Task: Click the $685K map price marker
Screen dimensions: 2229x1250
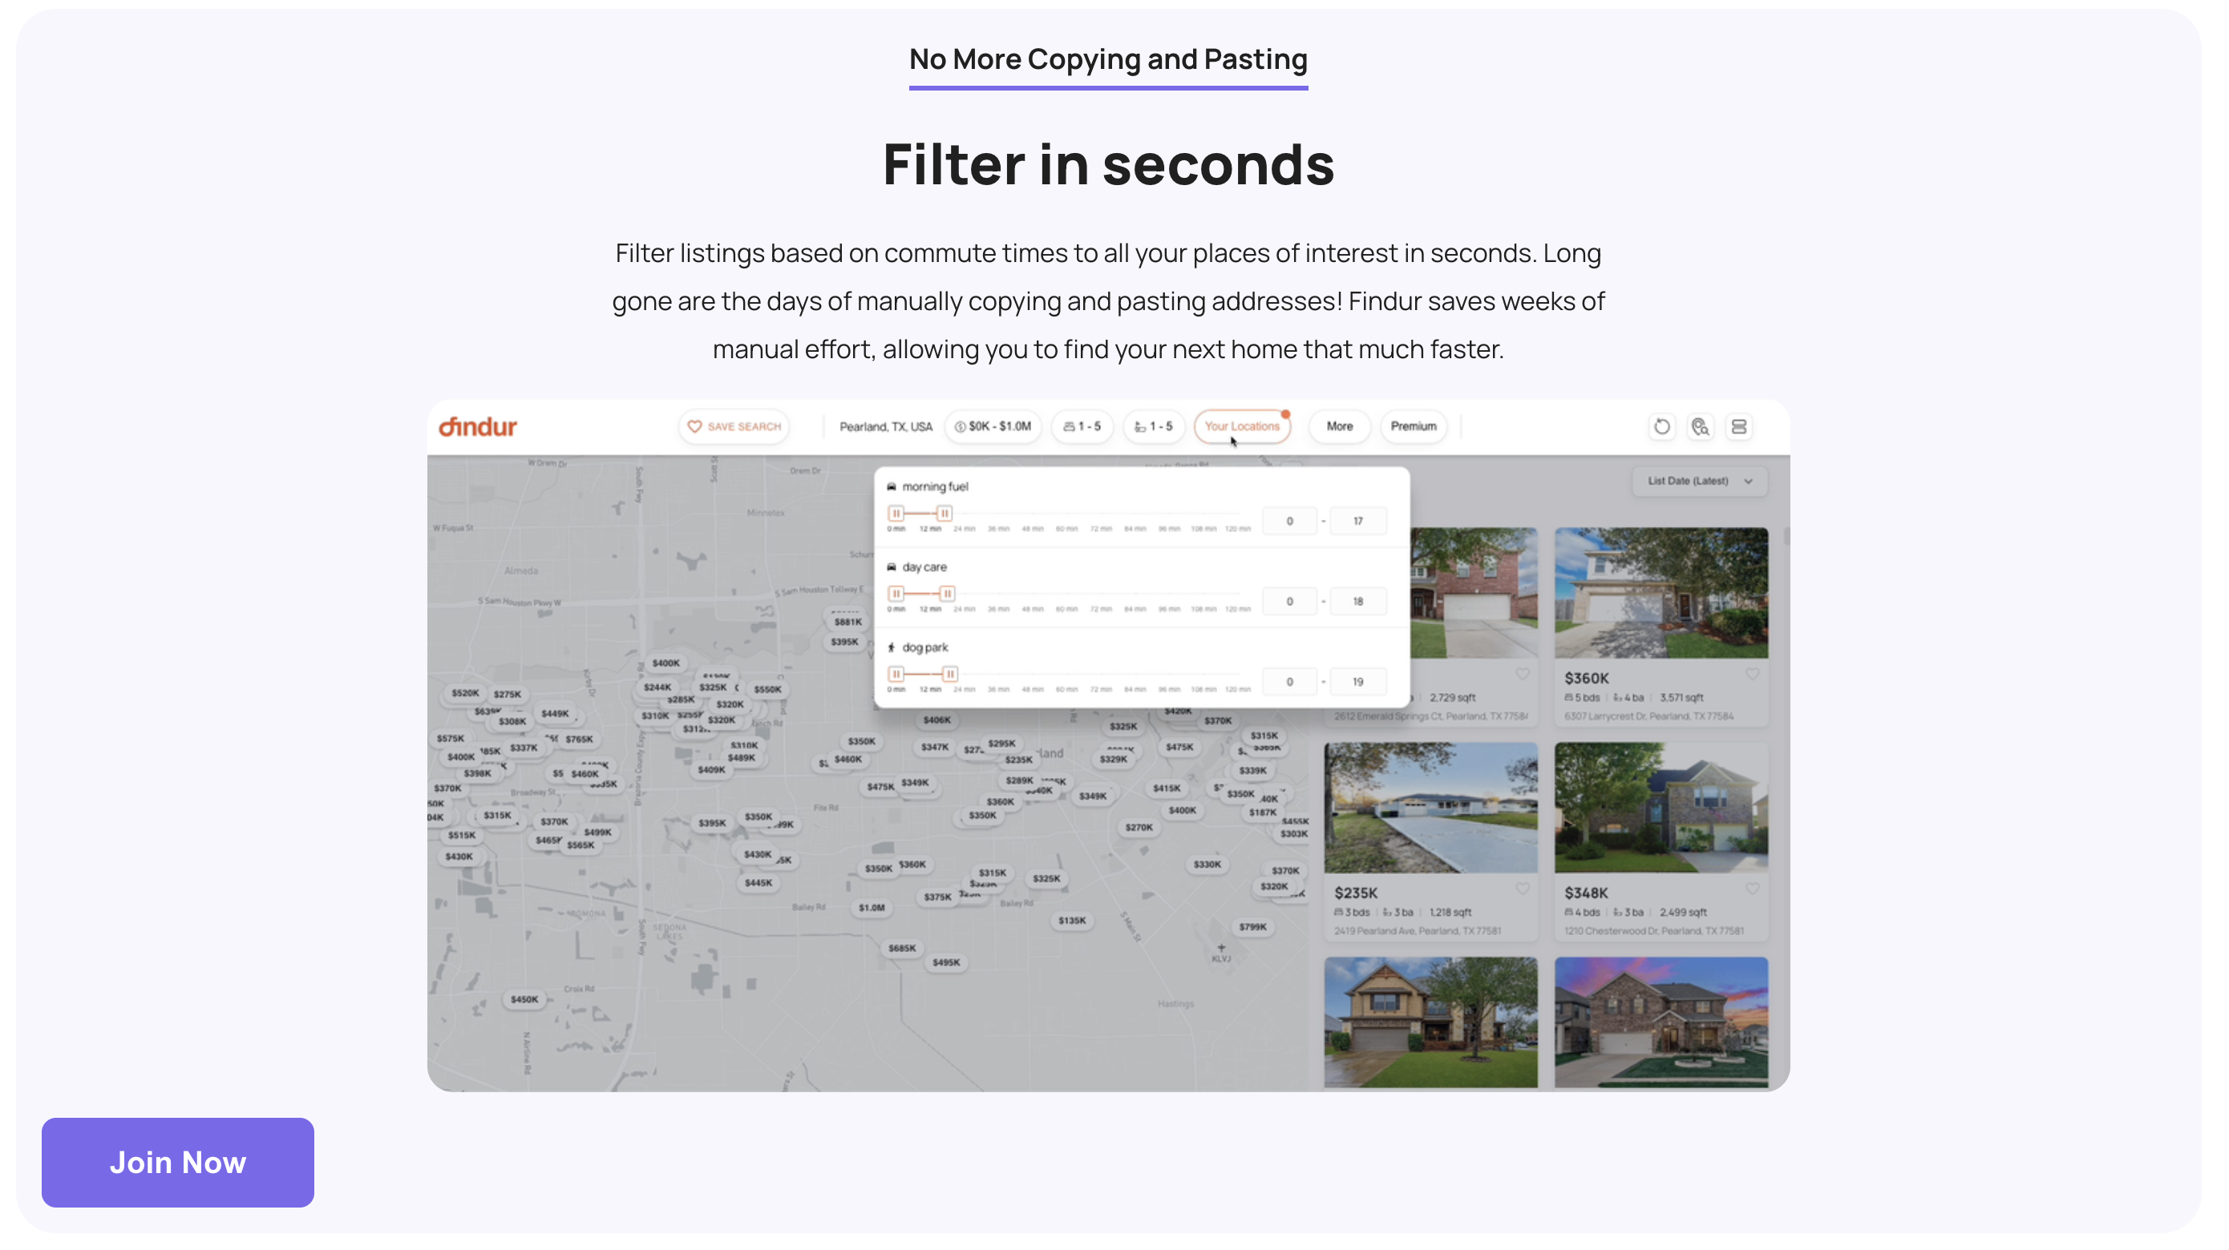Action: pyautogui.click(x=902, y=948)
